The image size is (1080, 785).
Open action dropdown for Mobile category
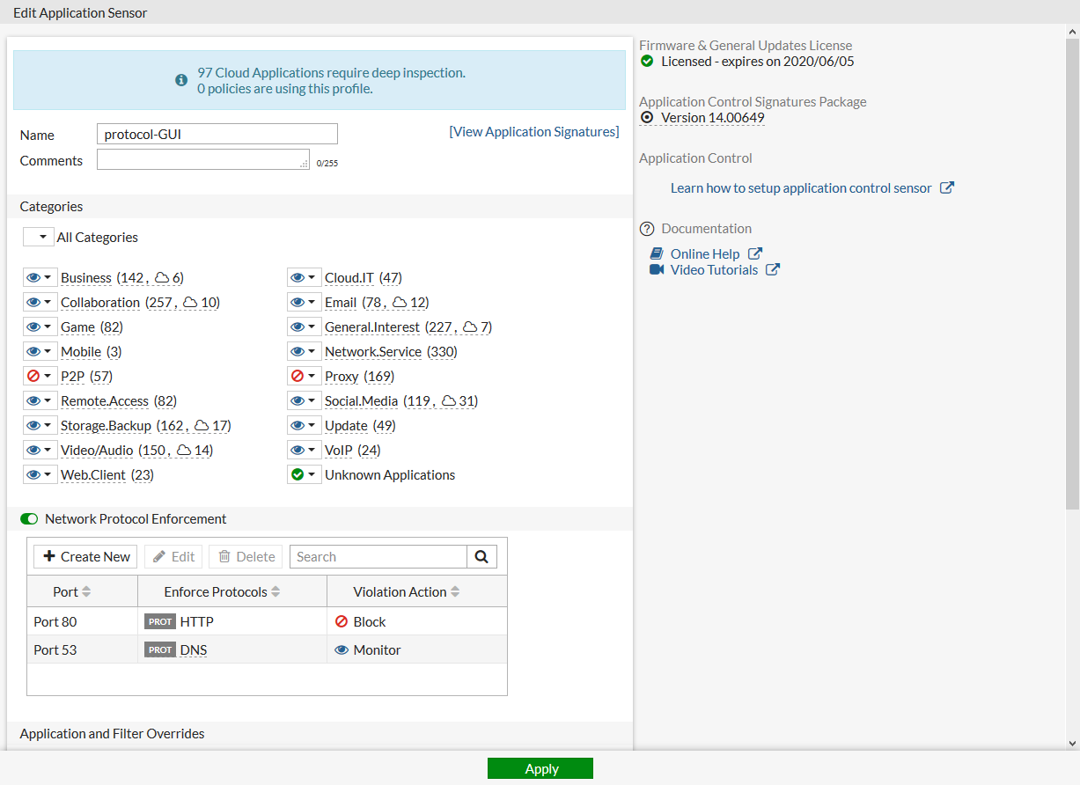(40, 351)
